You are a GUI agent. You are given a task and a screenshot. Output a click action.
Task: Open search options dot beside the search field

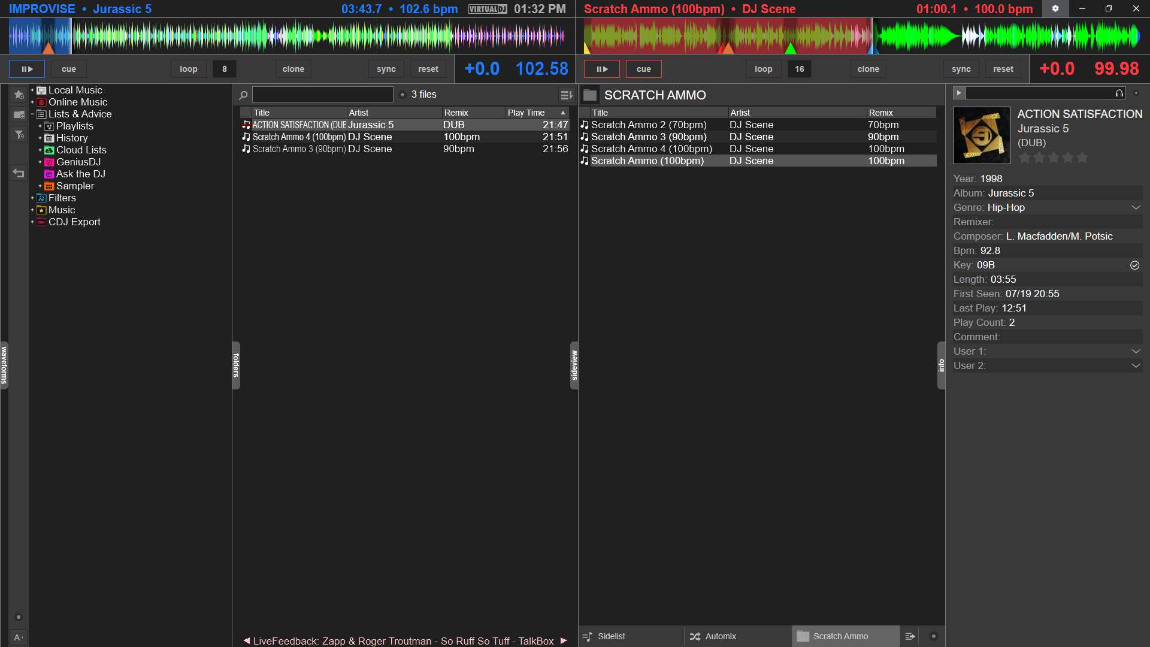click(x=402, y=95)
